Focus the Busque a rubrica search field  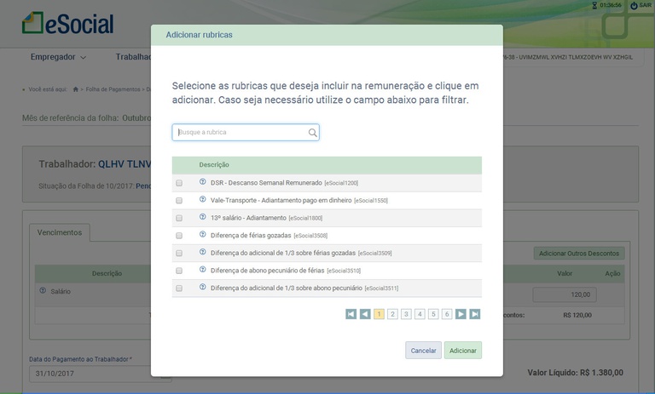tap(246, 132)
